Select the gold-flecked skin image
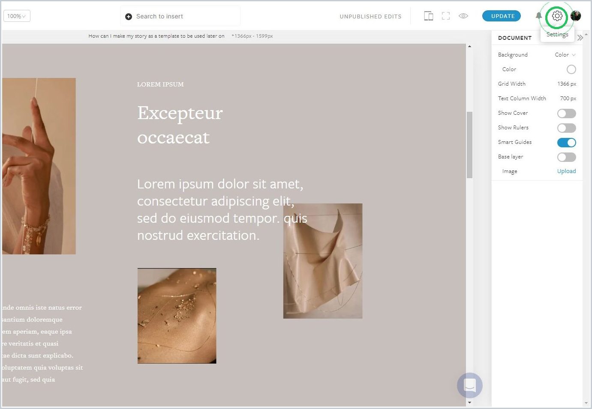Image resolution: width=592 pixels, height=409 pixels. [177, 316]
